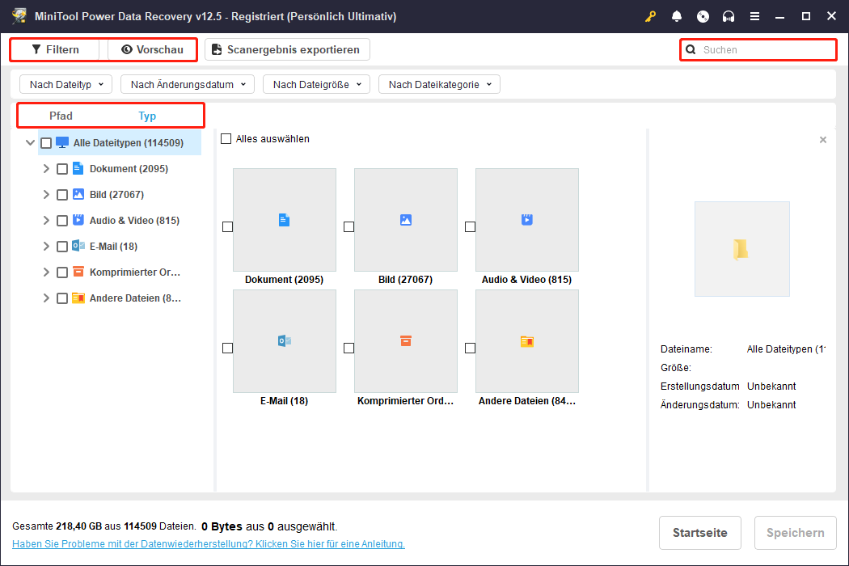
Task: Select the Bild (27067) tree label
Action: pos(116,194)
